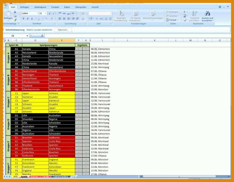Open the Überprüfen ribbon tab
The height and width of the screenshot is (182, 234).
tap(81, 7)
